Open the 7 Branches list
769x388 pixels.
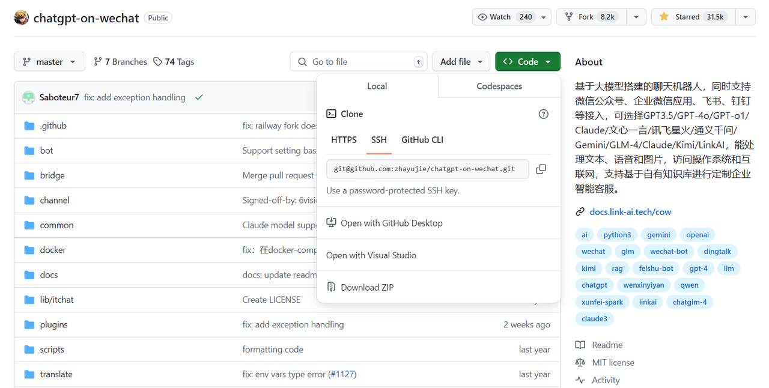click(x=120, y=62)
